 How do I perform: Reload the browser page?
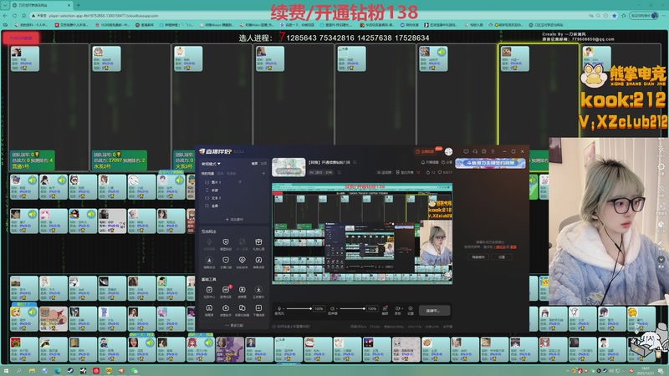click(x=15, y=15)
